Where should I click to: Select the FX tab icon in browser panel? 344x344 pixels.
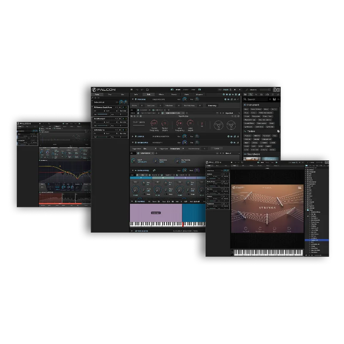coord(261,94)
